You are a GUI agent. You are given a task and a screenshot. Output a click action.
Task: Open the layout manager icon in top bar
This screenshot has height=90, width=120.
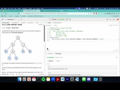tap(107, 19)
